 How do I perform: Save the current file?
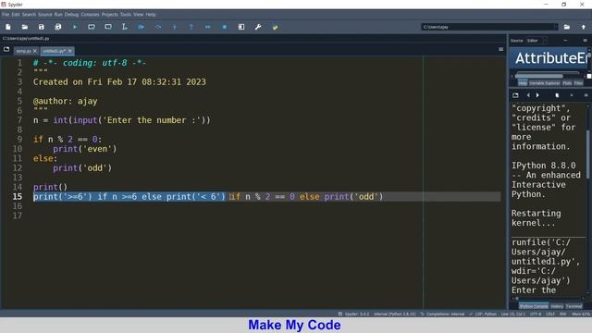(x=41, y=27)
